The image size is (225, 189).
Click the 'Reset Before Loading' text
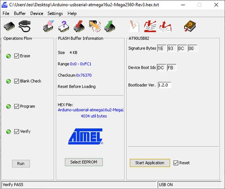point(76,86)
